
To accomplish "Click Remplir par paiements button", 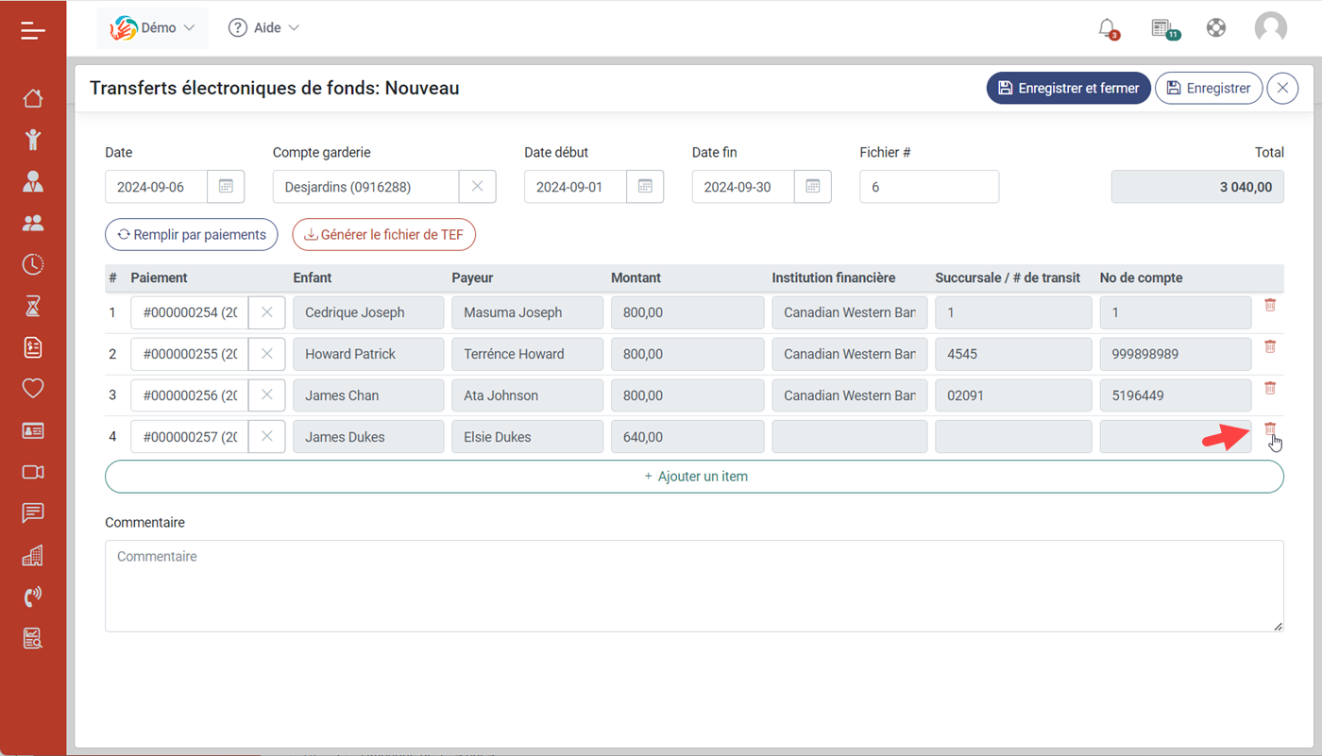I will [192, 235].
